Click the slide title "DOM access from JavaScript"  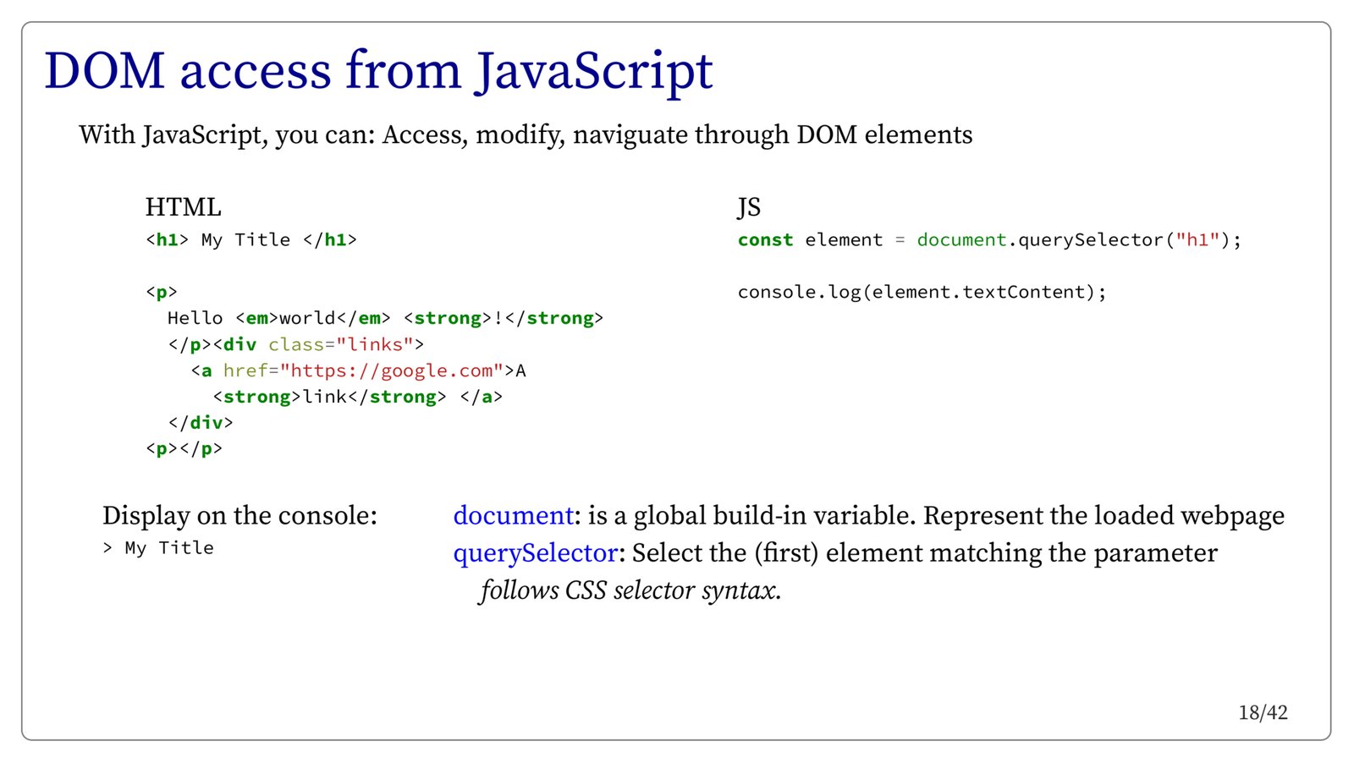(378, 70)
